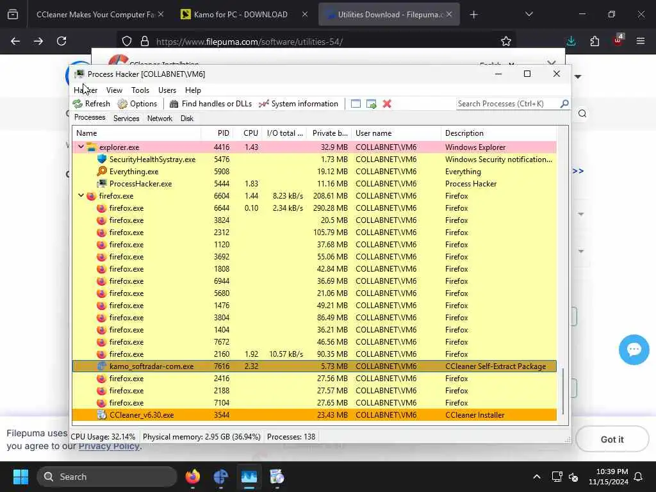Select the firefox.exe row with PID 2160
The image size is (656, 492).
tap(314, 354)
